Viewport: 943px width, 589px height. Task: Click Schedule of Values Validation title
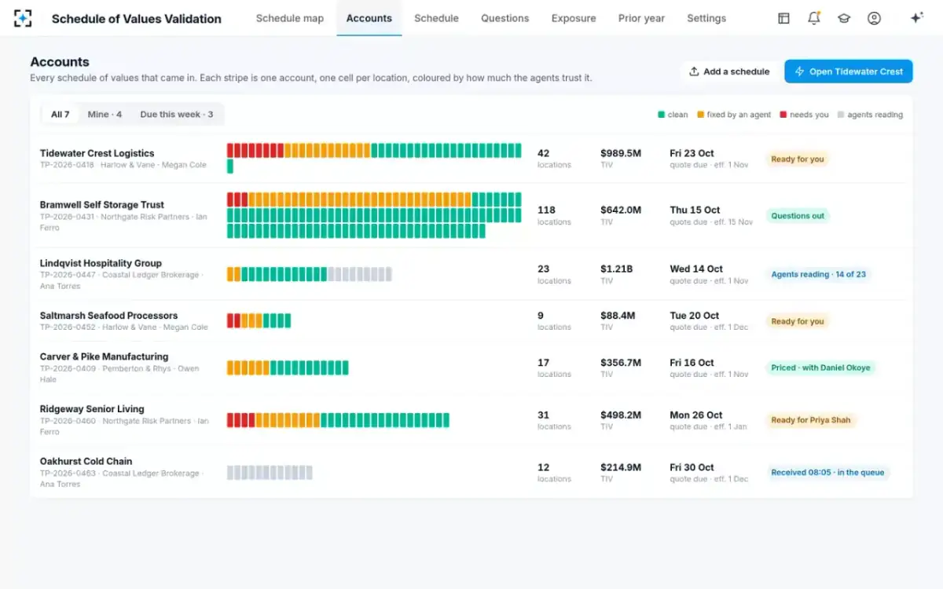137,19
